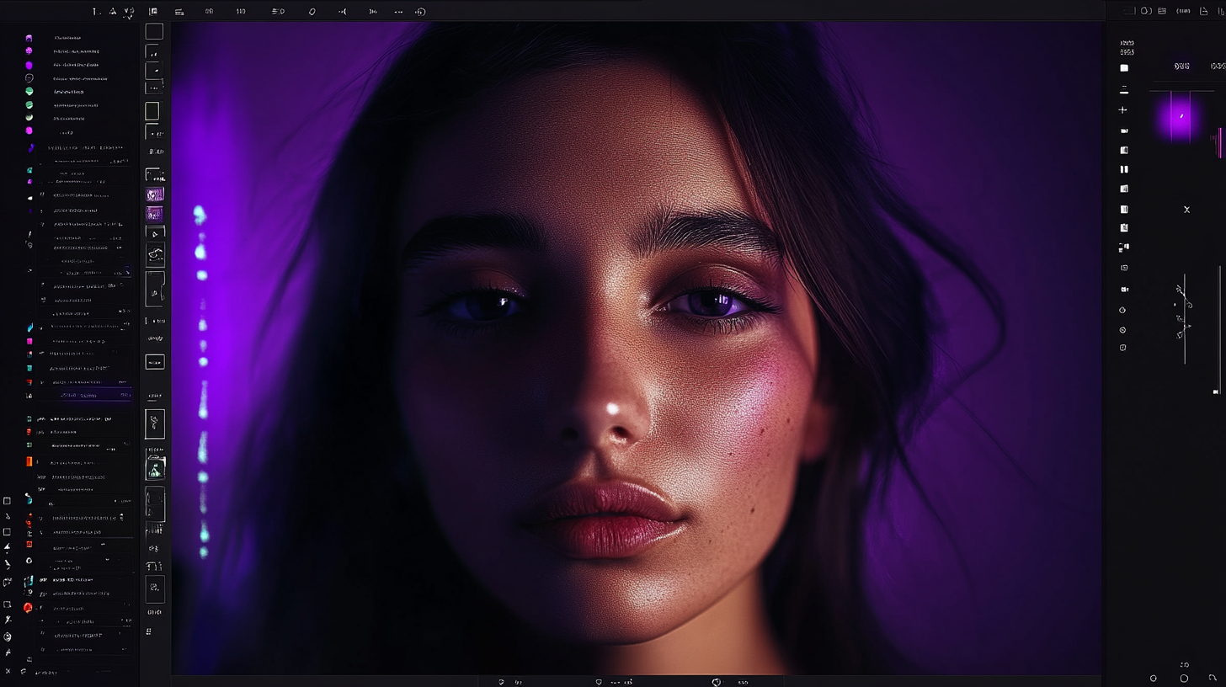1226x687 pixels.
Task: Select the purple-highlighted row in the left list
Action: point(83,394)
